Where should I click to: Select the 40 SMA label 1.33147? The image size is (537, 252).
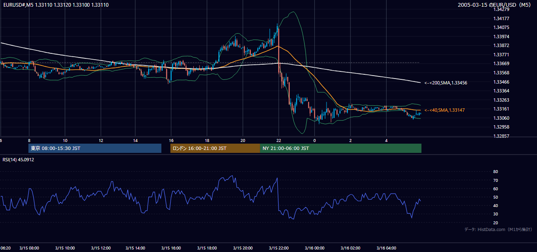tap(445, 110)
